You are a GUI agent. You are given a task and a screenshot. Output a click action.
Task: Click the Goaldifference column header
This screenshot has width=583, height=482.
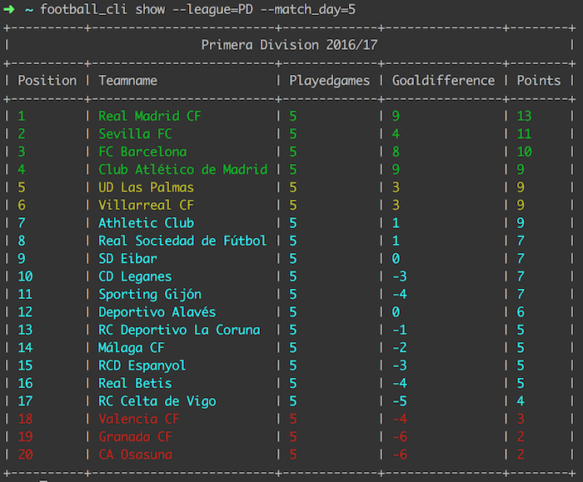[444, 81]
